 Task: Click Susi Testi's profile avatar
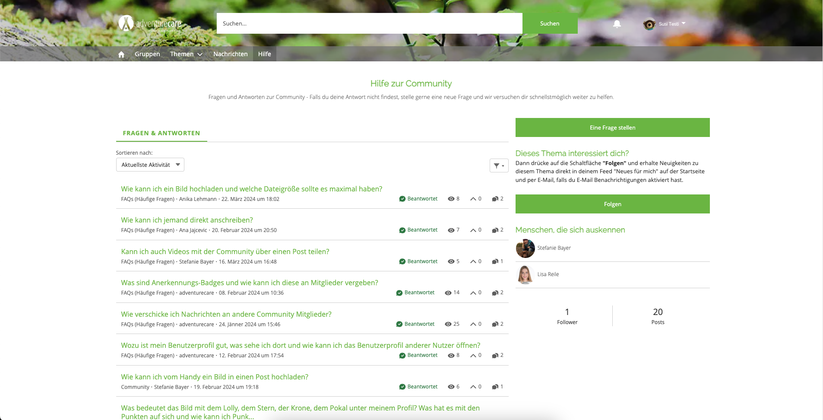649,24
